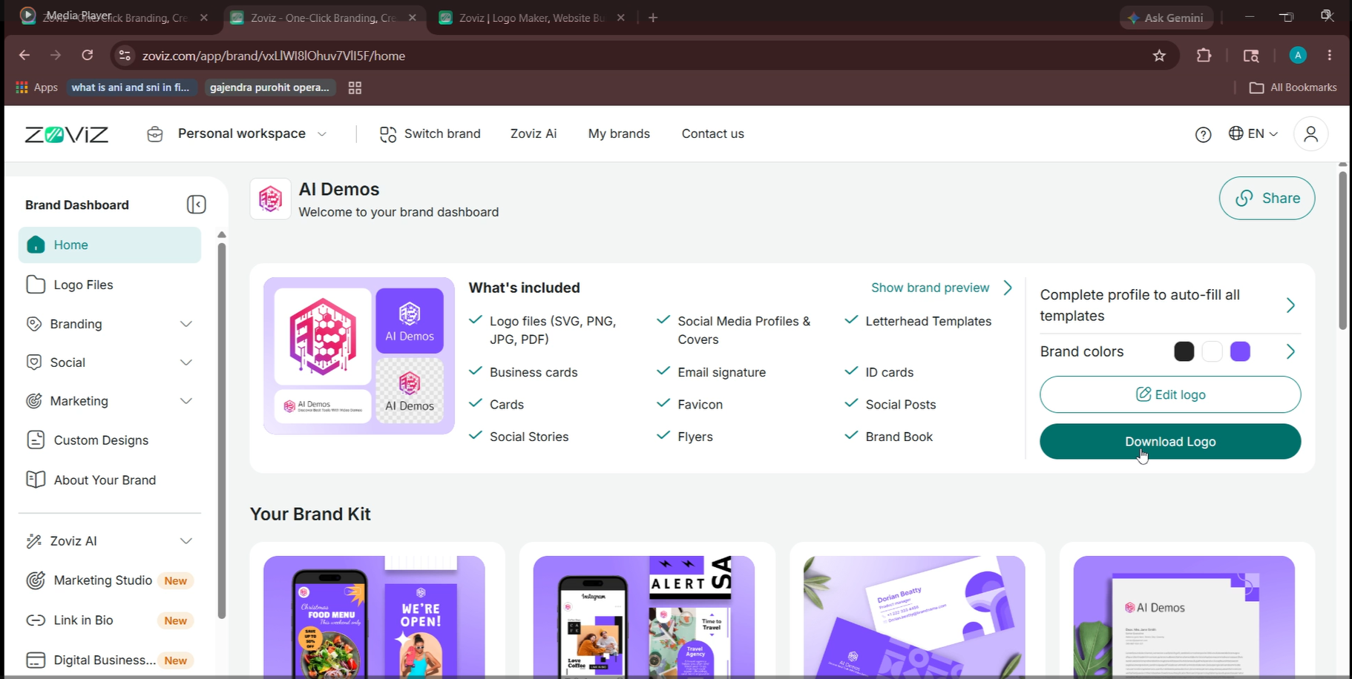
Task: Open Chrome three-dot menu
Action: (x=1330, y=56)
